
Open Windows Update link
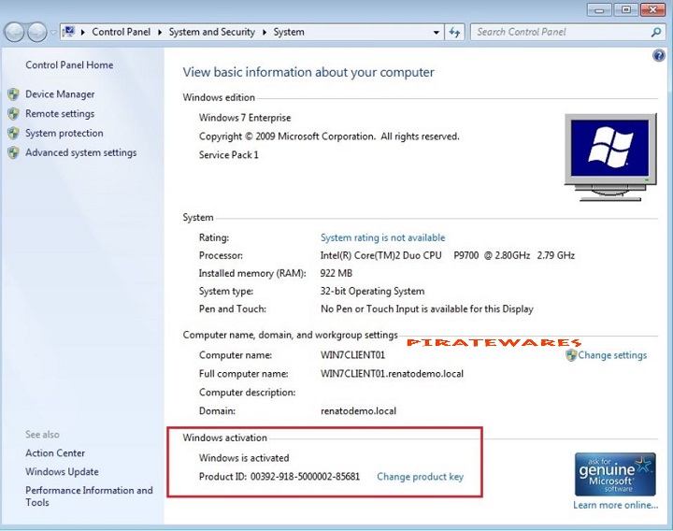[62, 472]
